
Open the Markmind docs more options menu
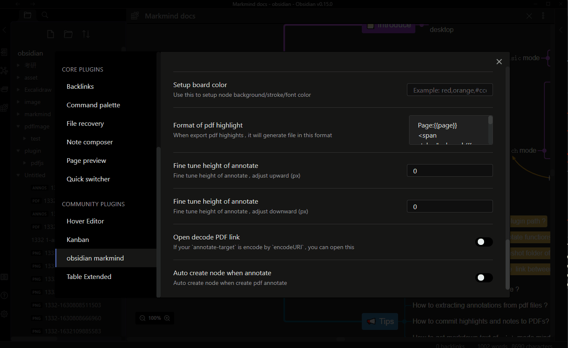pos(543,16)
